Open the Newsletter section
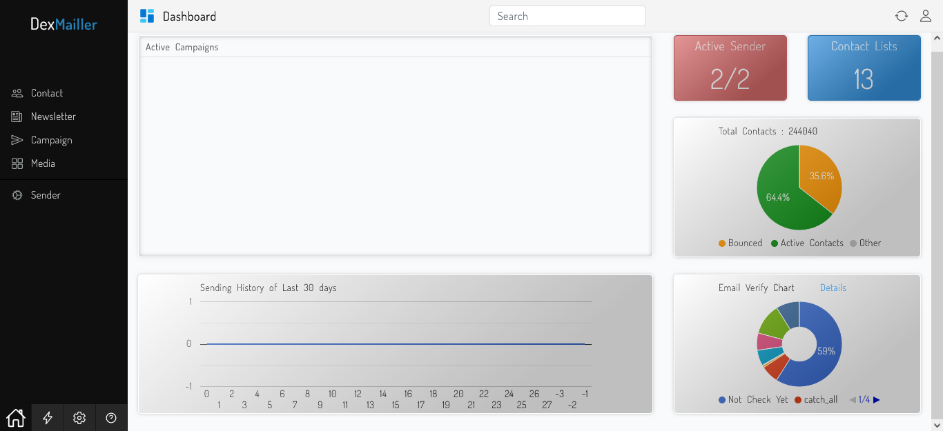 tap(53, 116)
